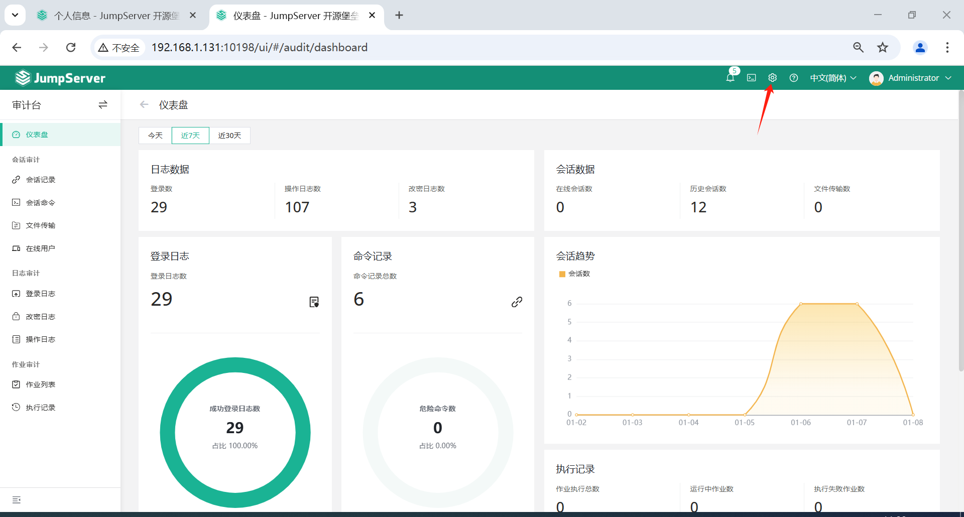Expand the Administrator user menu
This screenshot has height=517, width=964.
(920, 78)
